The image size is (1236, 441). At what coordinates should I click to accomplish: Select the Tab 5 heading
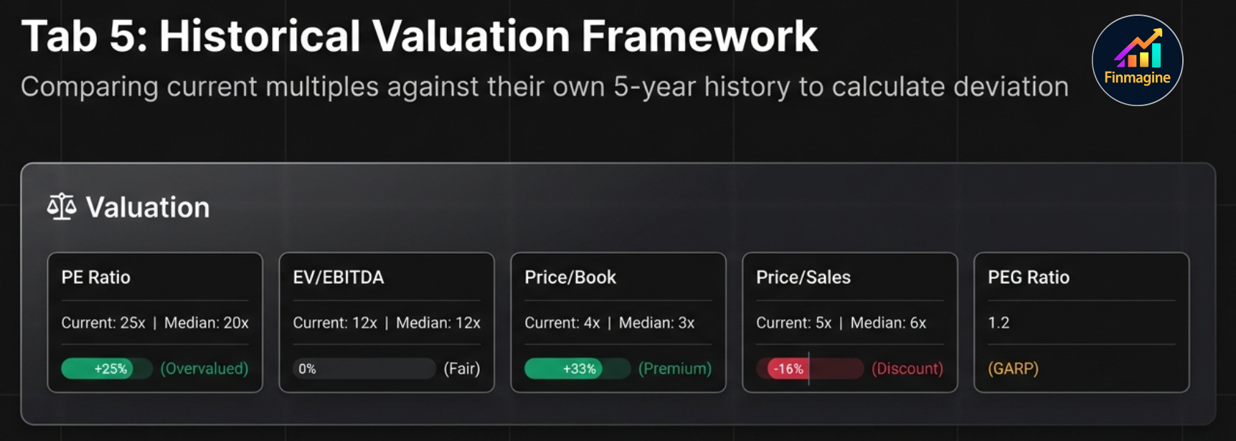(419, 36)
